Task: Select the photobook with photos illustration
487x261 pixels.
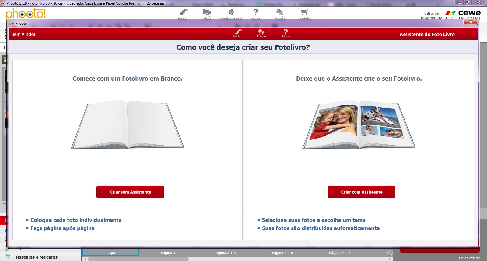Action: [x=359, y=125]
